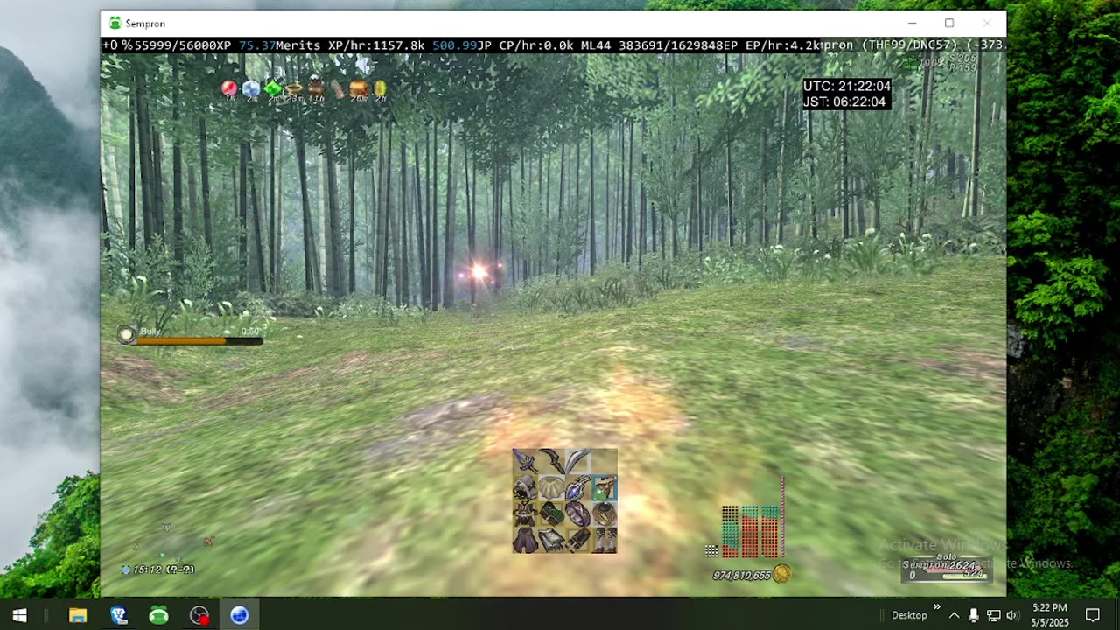Image resolution: width=1120 pixels, height=630 pixels.
Task: Minimize the Sempron game window
Action: [x=912, y=24]
